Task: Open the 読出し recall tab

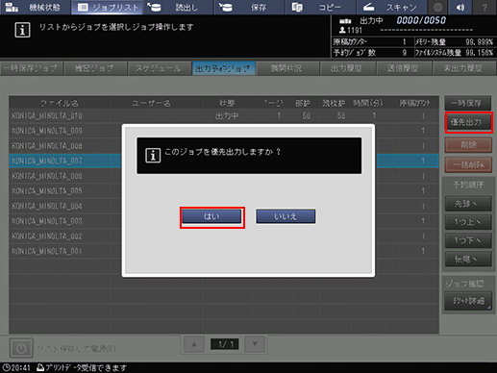Action: click(x=178, y=7)
